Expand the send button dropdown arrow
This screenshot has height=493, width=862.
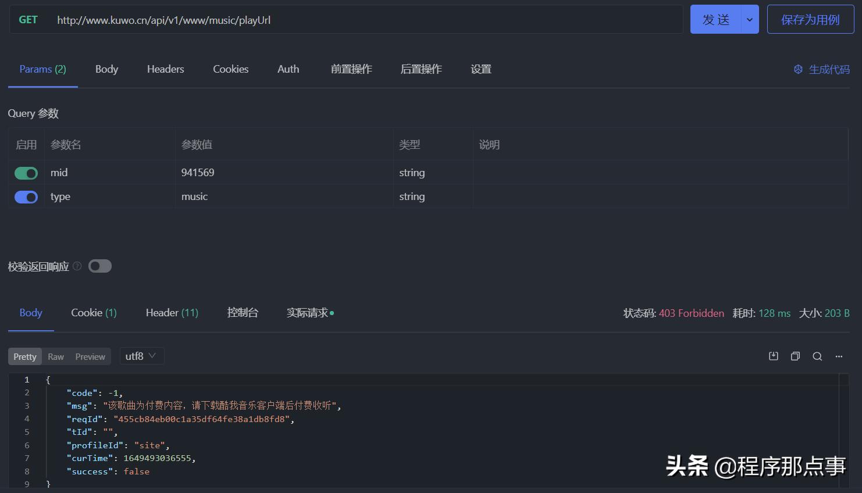749,19
